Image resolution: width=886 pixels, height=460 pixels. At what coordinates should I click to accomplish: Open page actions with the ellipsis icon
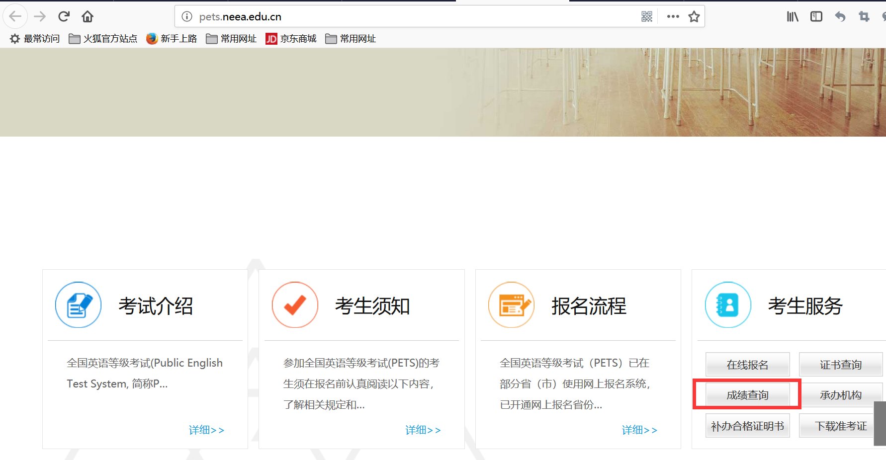tap(672, 16)
